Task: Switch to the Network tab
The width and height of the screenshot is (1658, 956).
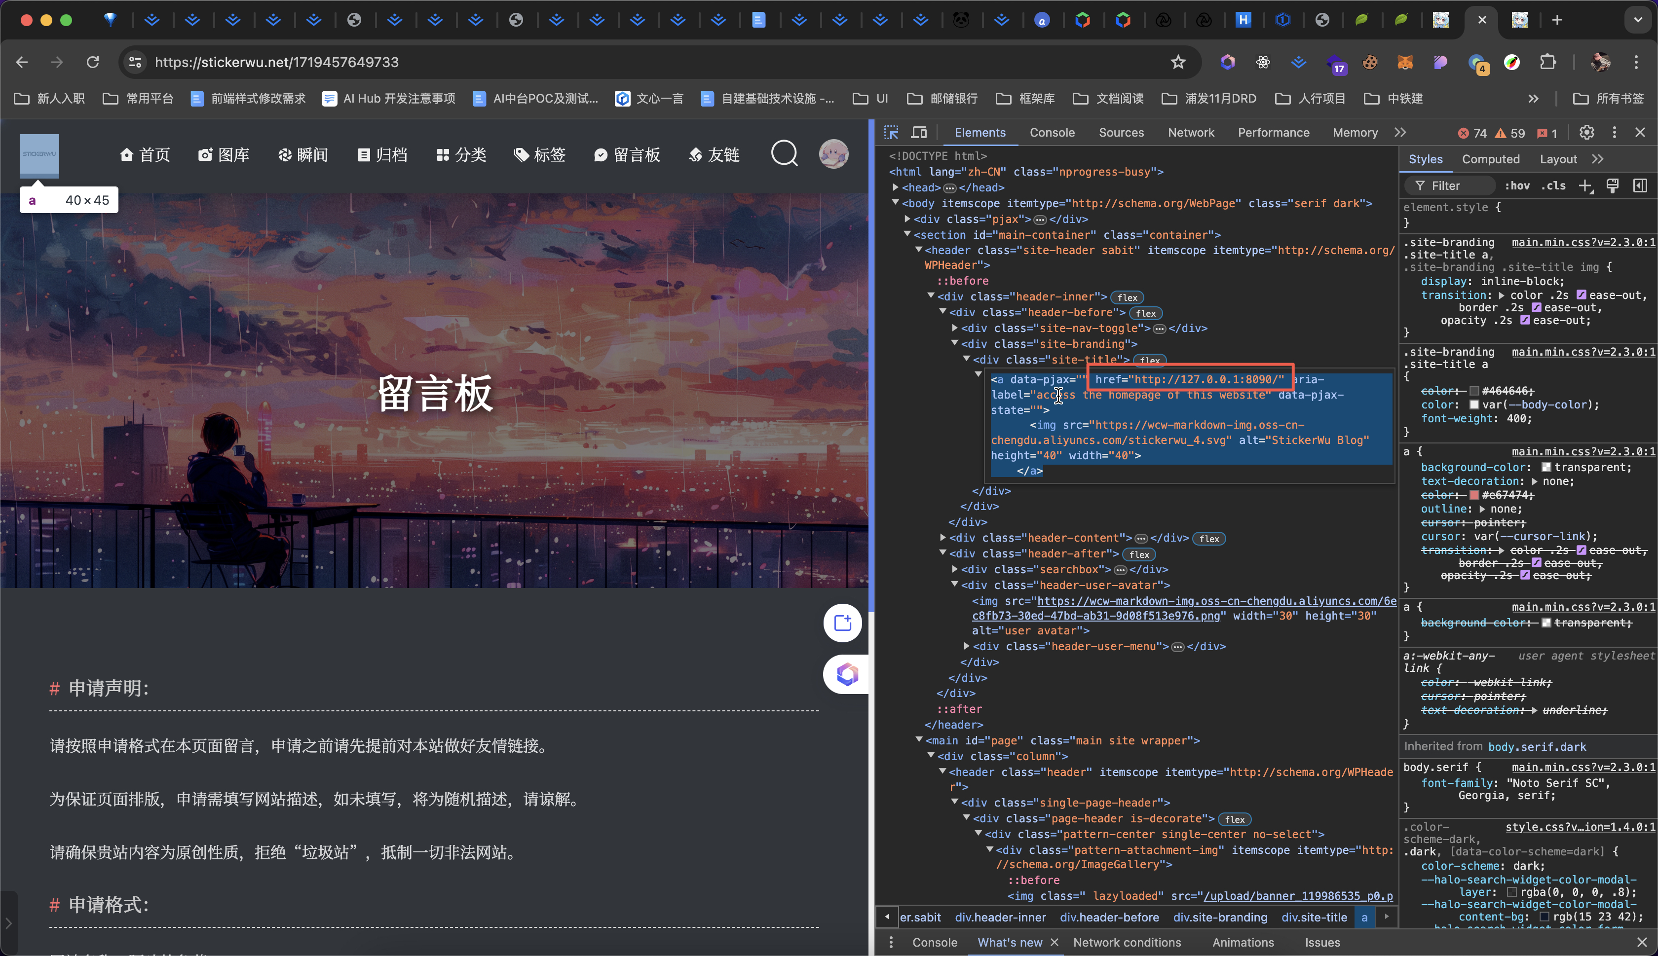Action: click(1191, 133)
